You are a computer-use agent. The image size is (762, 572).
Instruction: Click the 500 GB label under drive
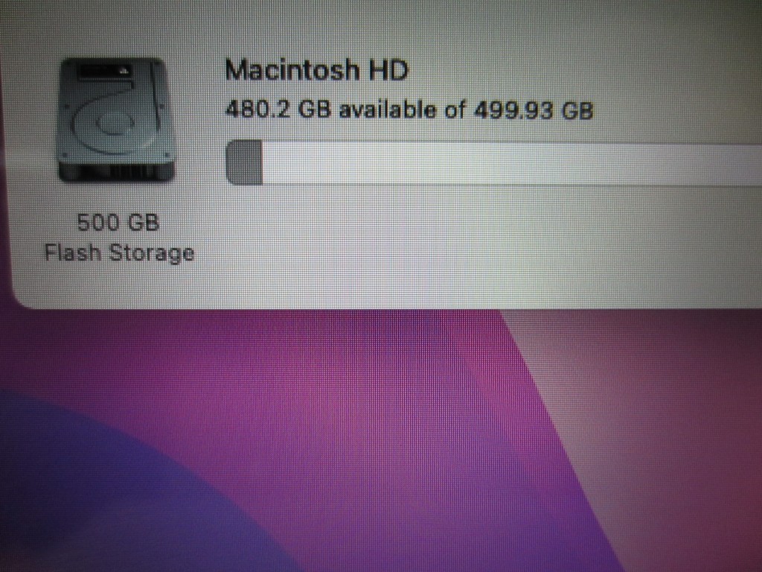point(118,222)
